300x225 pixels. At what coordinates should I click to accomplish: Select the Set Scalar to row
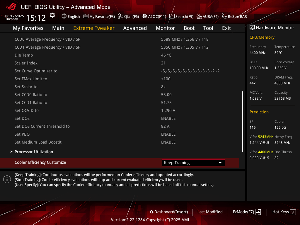coord(120,87)
